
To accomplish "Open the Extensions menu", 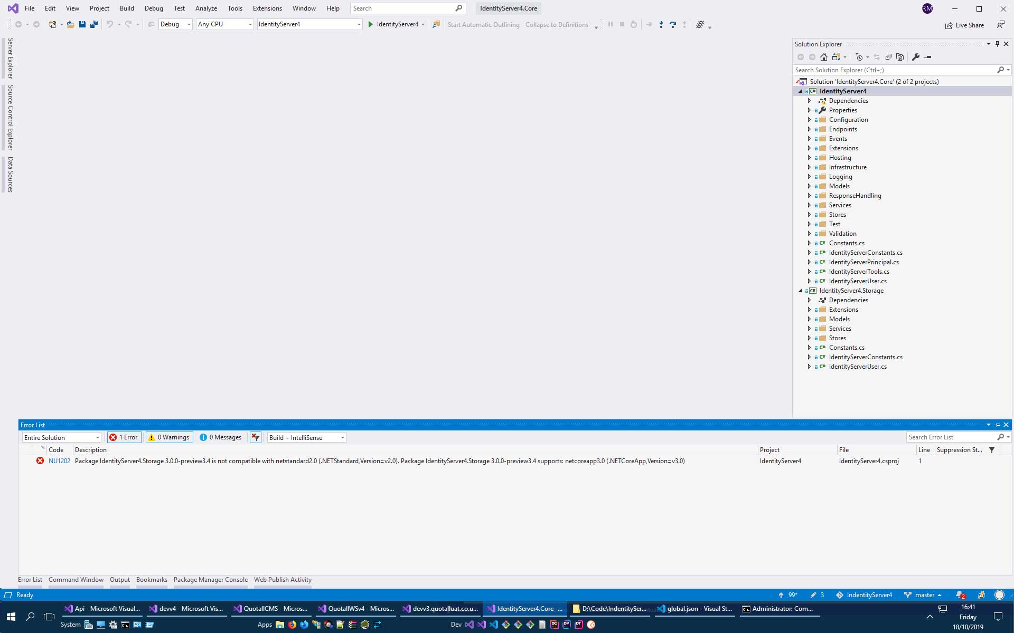I will (267, 8).
